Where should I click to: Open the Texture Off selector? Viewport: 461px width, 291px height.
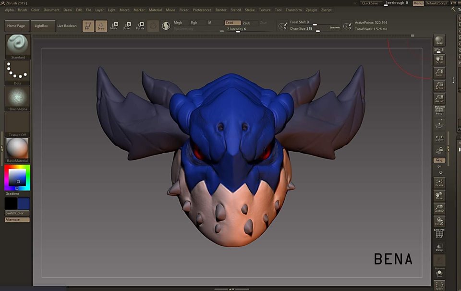[18, 124]
